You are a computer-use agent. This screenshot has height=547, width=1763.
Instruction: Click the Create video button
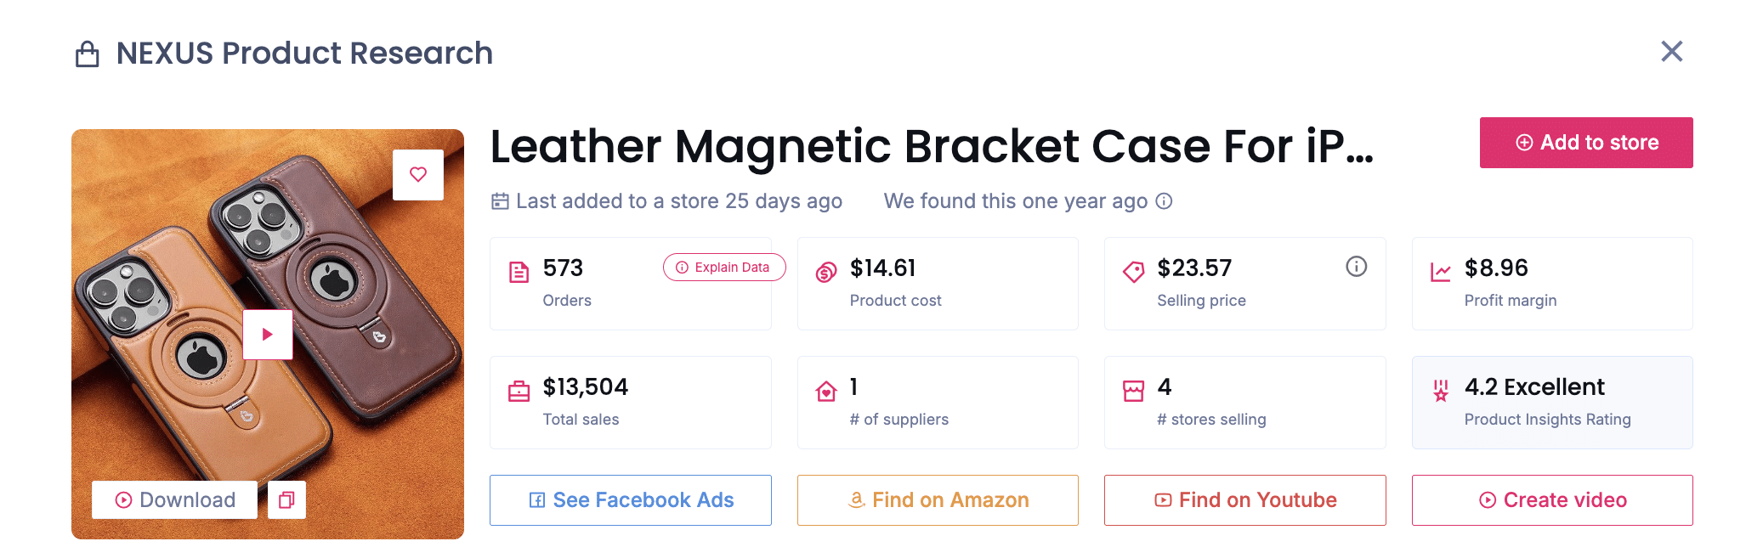coord(1552,500)
